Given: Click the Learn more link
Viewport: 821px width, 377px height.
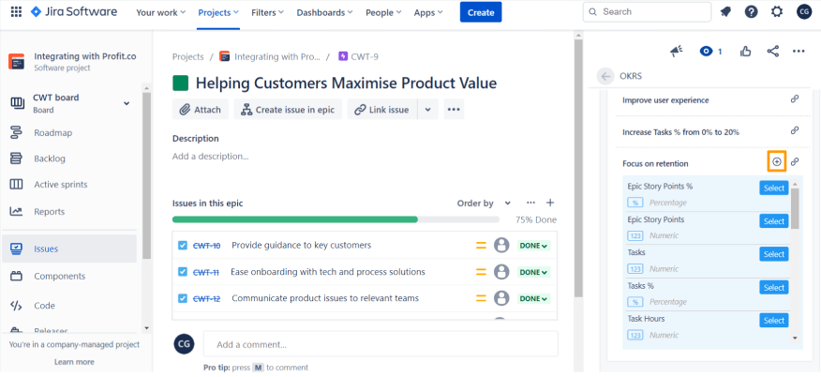Looking at the screenshot, I should (74, 362).
